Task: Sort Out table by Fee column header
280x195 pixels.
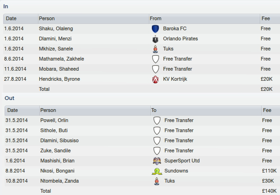Action: click(271, 110)
